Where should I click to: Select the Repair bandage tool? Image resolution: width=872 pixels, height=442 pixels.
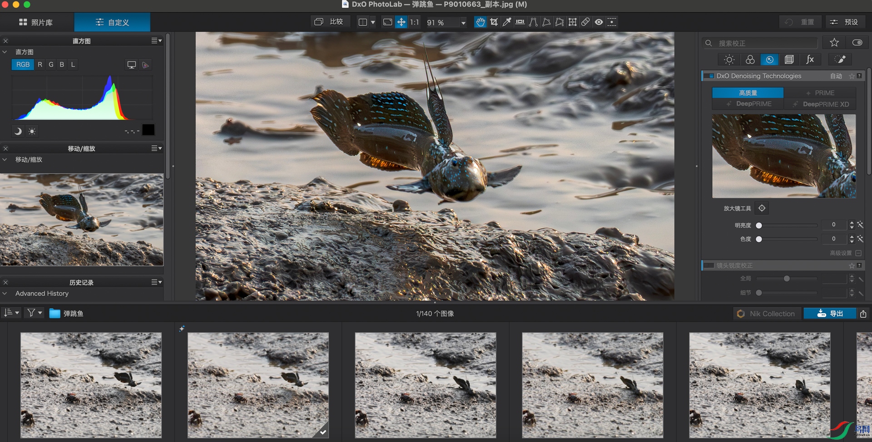pos(586,22)
